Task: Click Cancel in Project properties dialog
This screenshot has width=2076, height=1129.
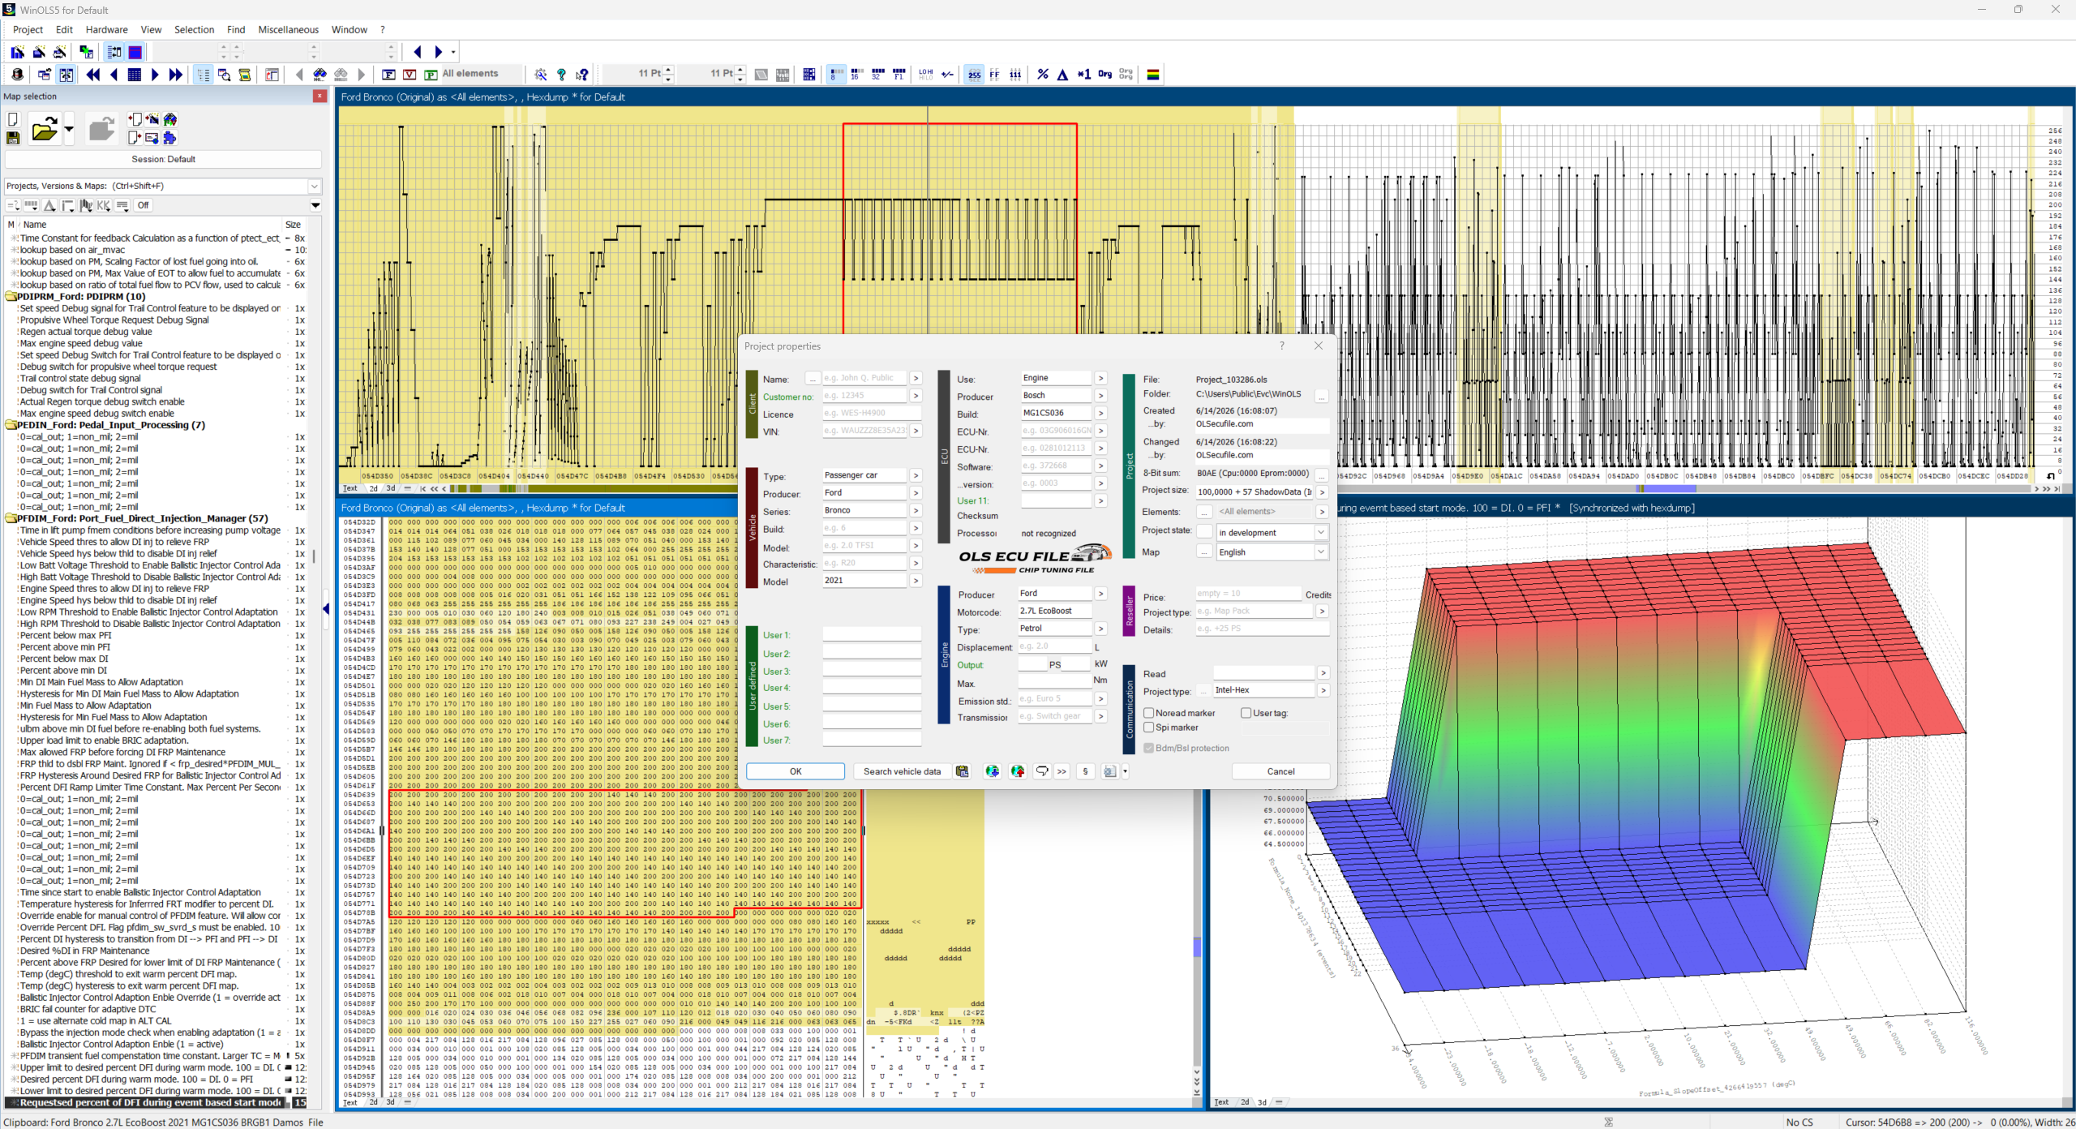Action: pos(1280,771)
